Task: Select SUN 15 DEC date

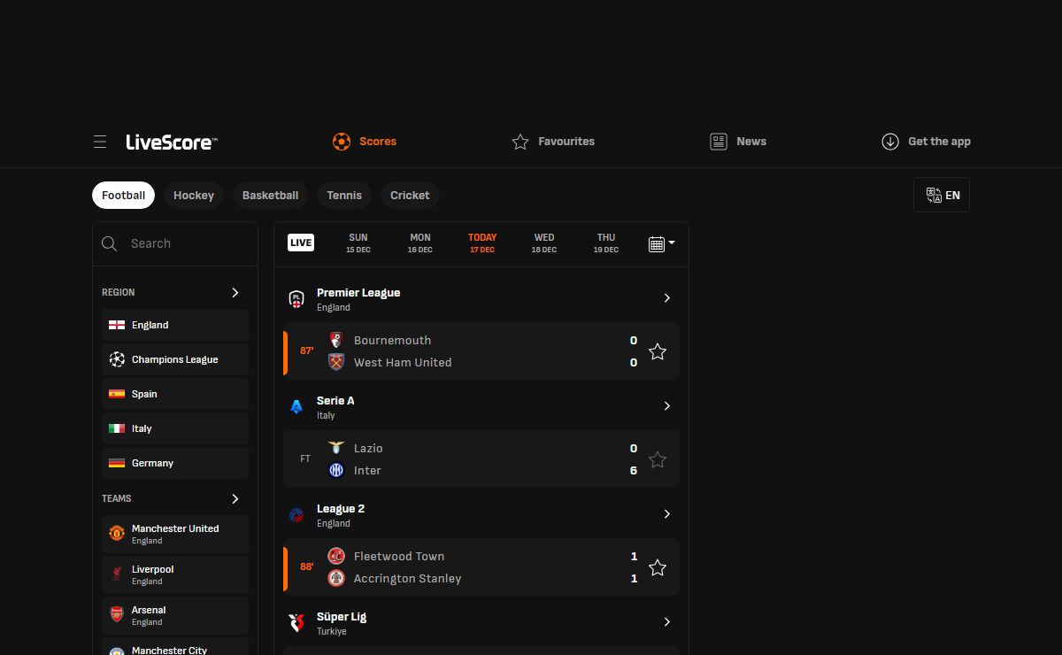Action: tap(358, 243)
